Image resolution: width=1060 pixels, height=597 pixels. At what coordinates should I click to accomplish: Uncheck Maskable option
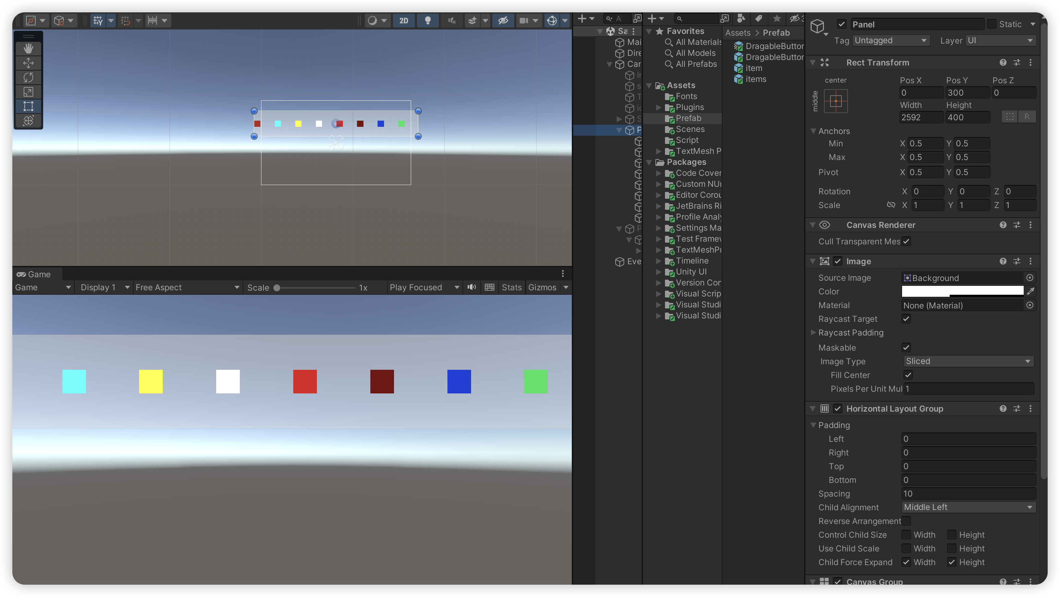pos(906,348)
